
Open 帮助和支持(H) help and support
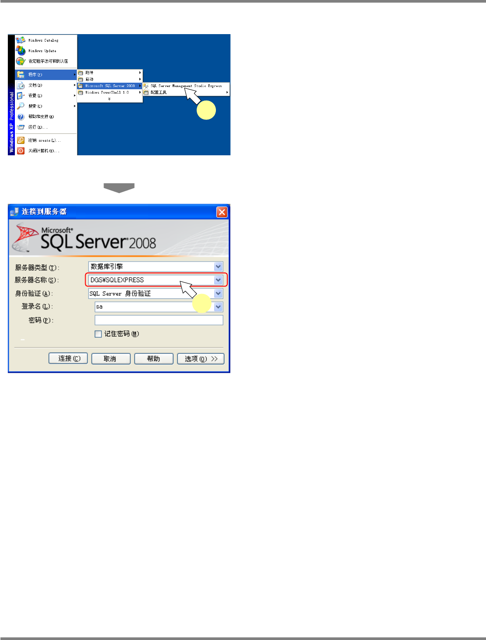point(46,117)
